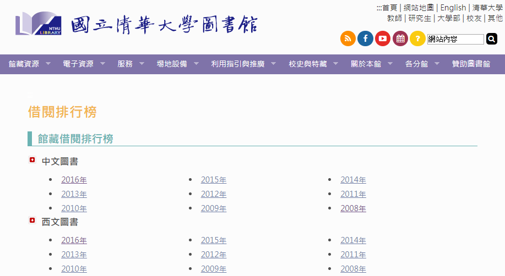This screenshot has width=505, height=276.
Task: Open 2013年 under 西文圖書
Action: pos(74,255)
